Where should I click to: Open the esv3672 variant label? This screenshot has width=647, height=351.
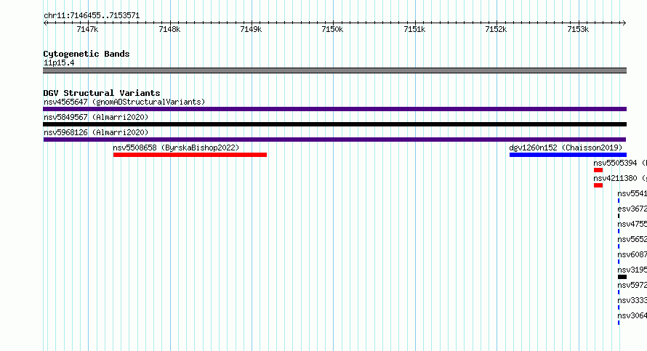[x=632, y=209]
